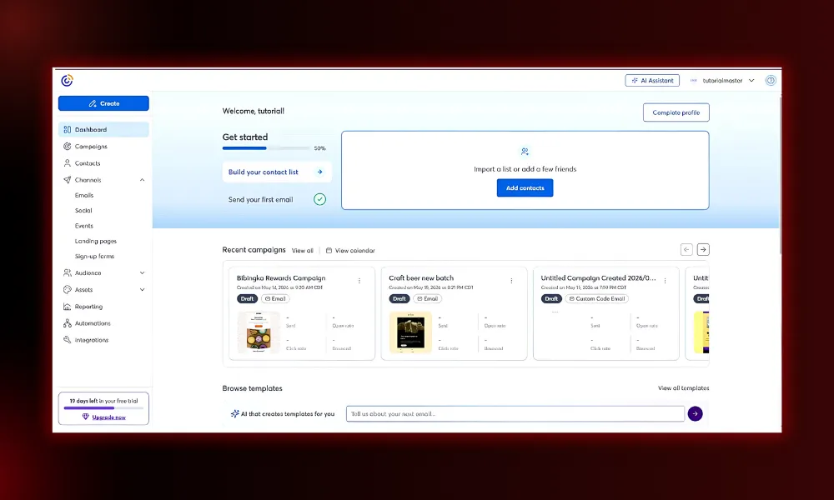Click the View all templates link
Screen dimensions: 834x500
(x=684, y=388)
